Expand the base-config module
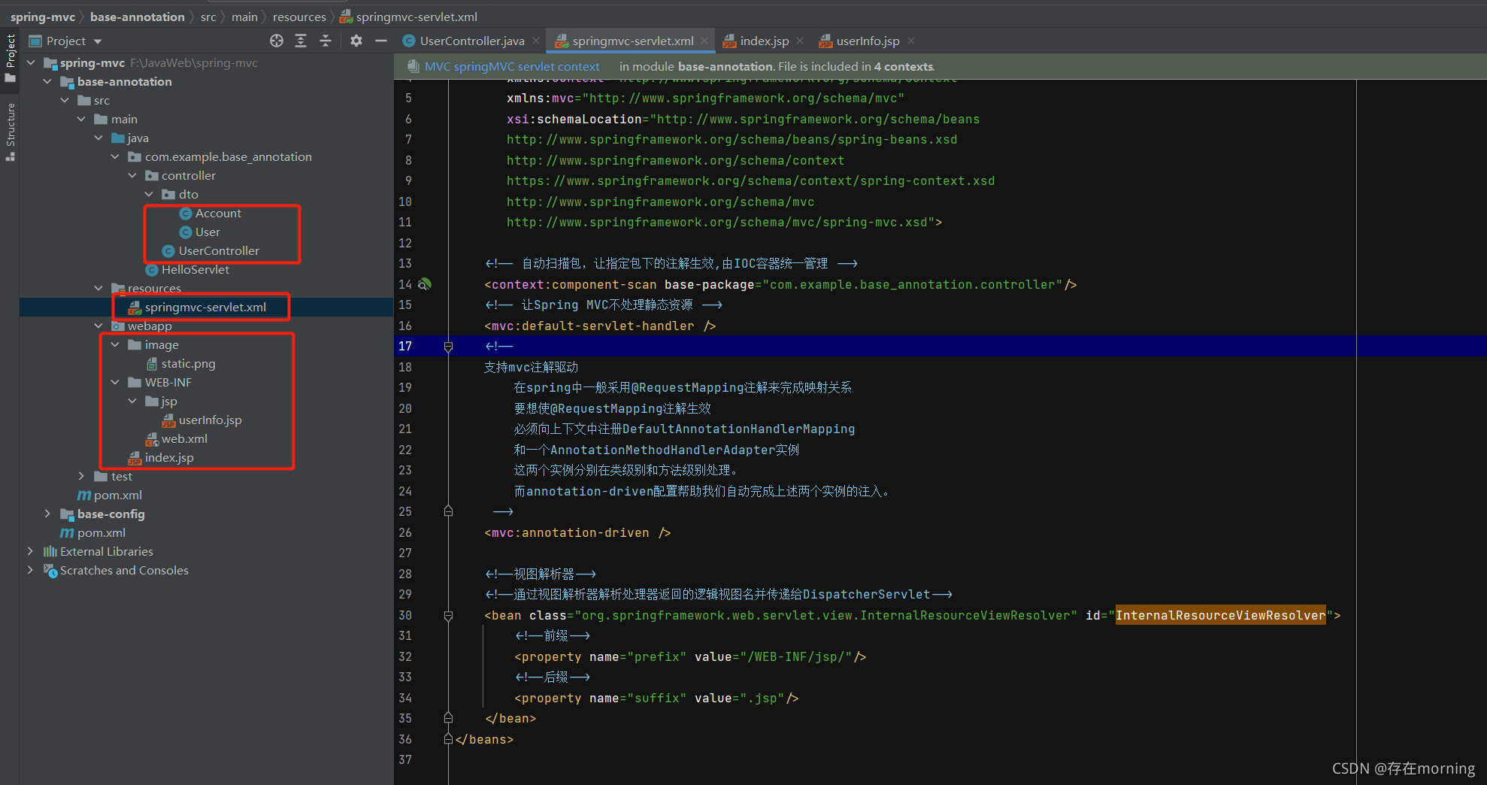 click(48, 514)
